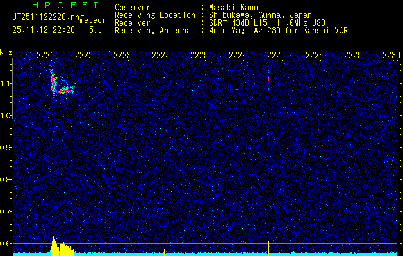Viewport: 403px width, 256px height.
Task: Click time axis label 2221
Action: [x=44, y=56]
